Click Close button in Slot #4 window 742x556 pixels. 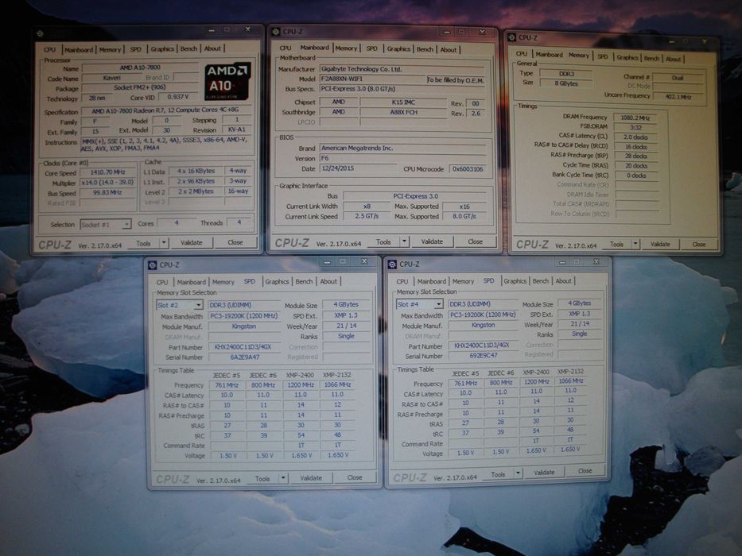click(x=585, y=471)
